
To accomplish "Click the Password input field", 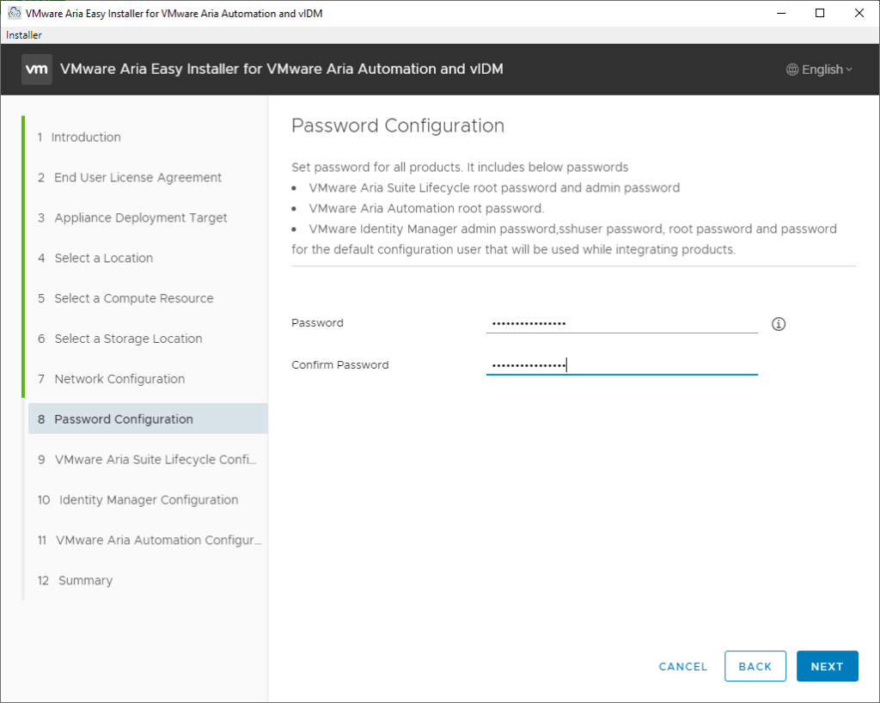I will (x=621, y=323).
